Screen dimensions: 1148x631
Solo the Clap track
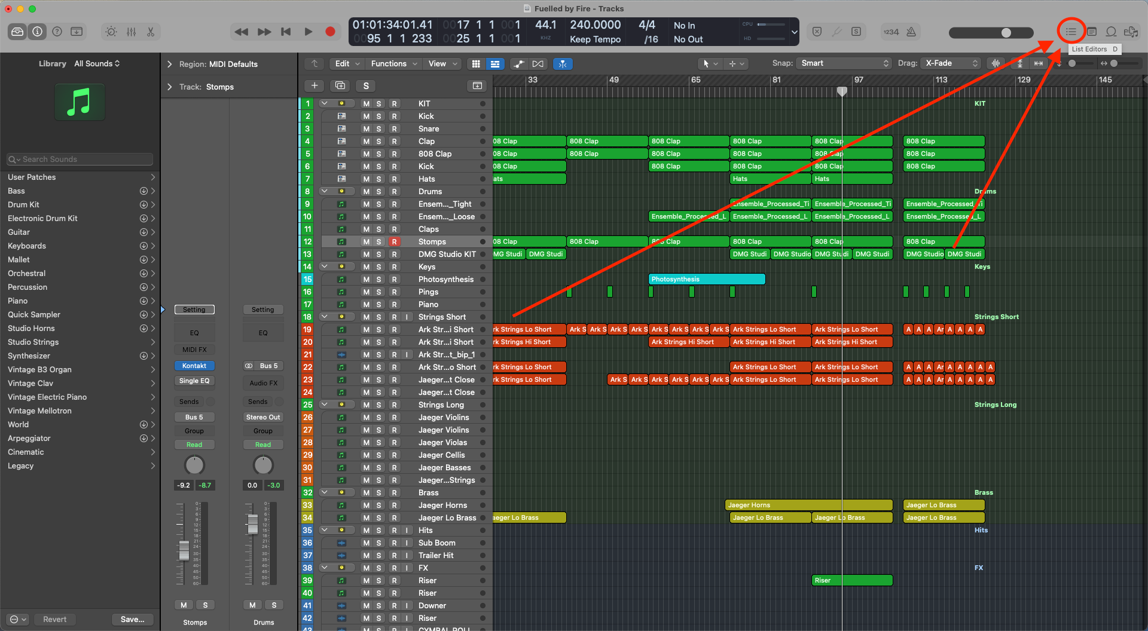click(x=378, y=141)
